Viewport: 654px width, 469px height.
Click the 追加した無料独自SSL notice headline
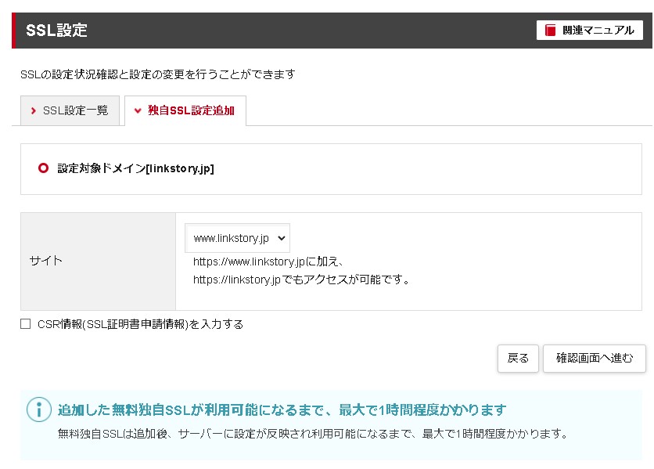[x=282, y=409]
